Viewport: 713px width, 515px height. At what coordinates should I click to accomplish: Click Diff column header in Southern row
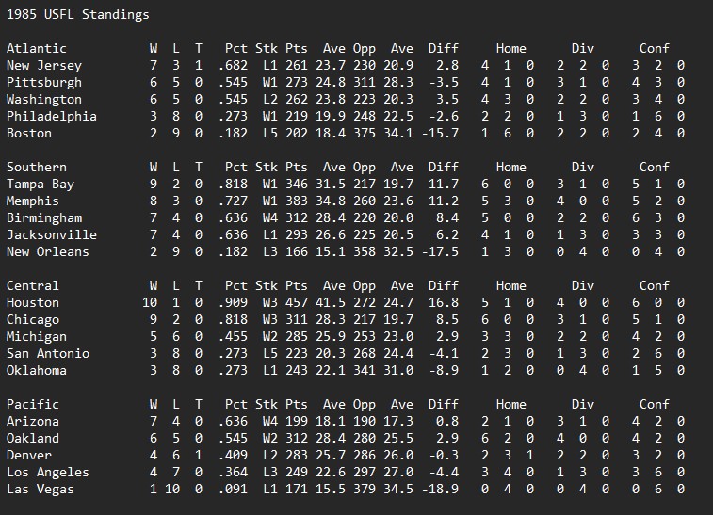(444, 167)
